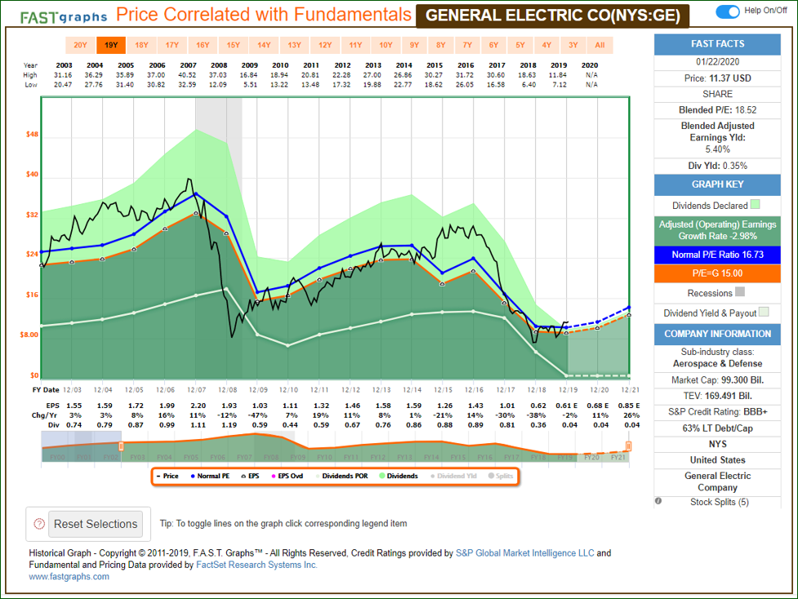
Task: Toggle the Help On/Off switch
Action: point(727,11)
